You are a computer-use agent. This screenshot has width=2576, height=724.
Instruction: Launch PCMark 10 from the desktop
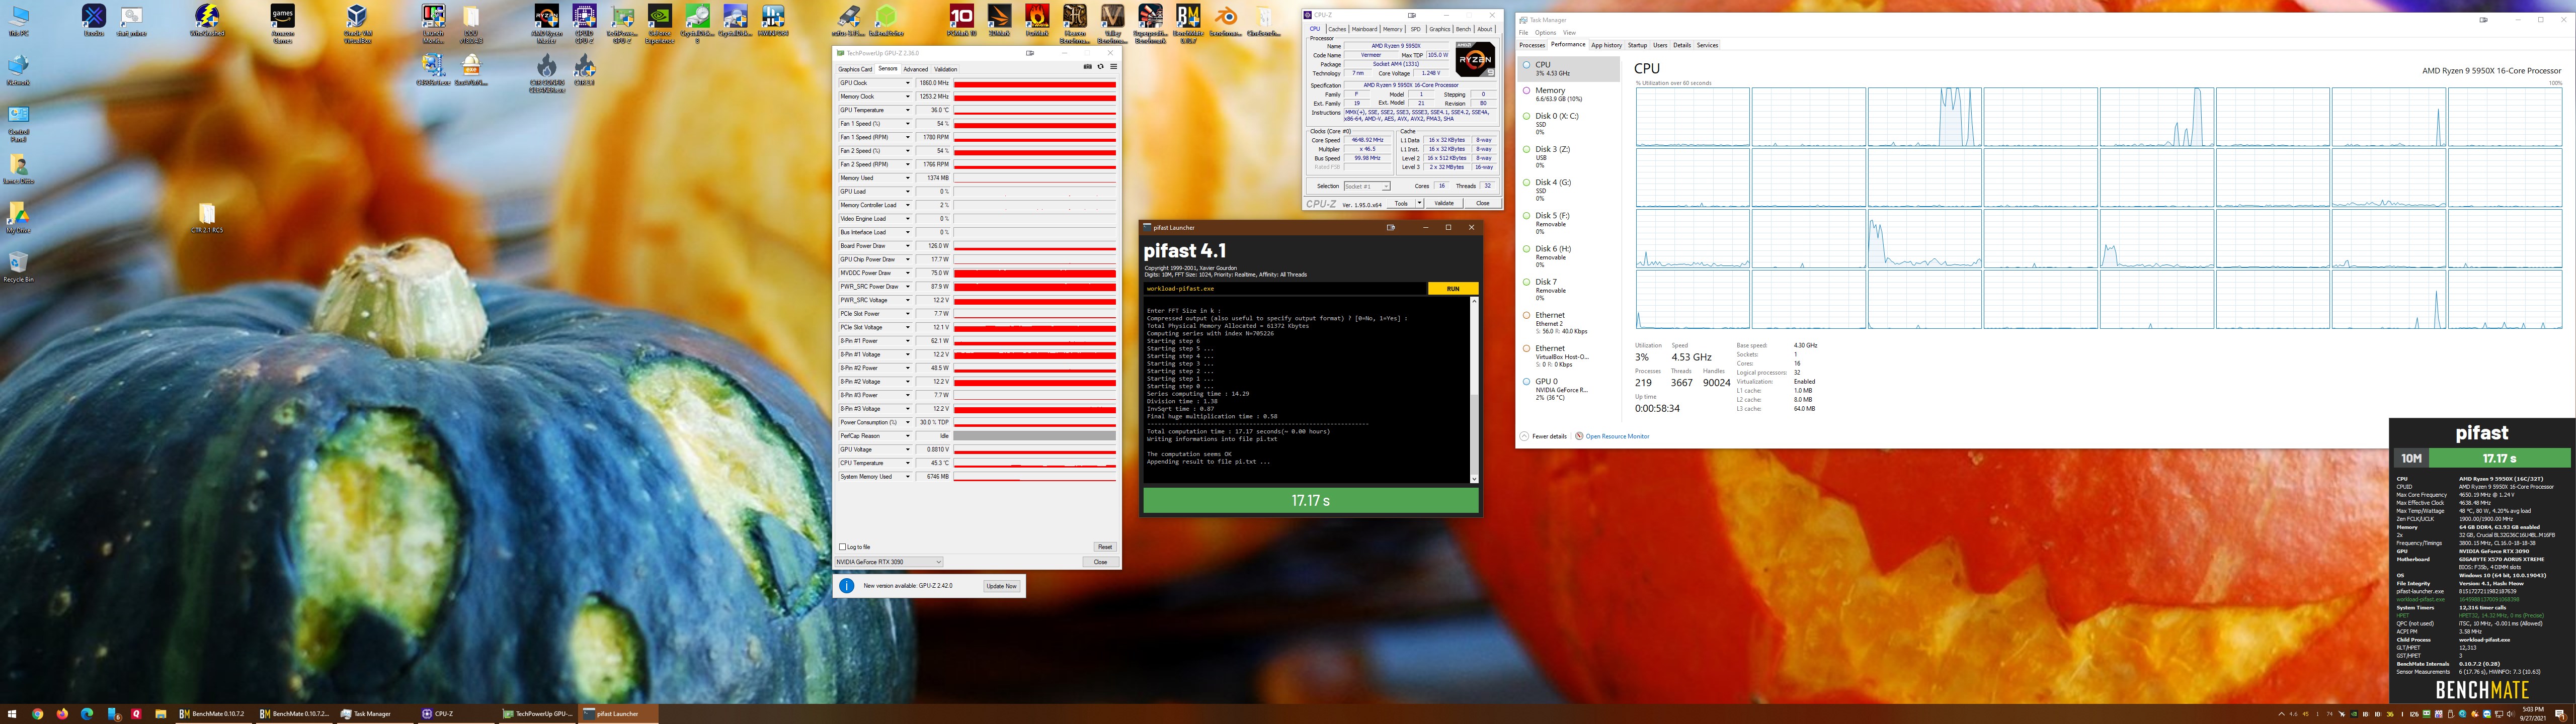click(961, 21)
